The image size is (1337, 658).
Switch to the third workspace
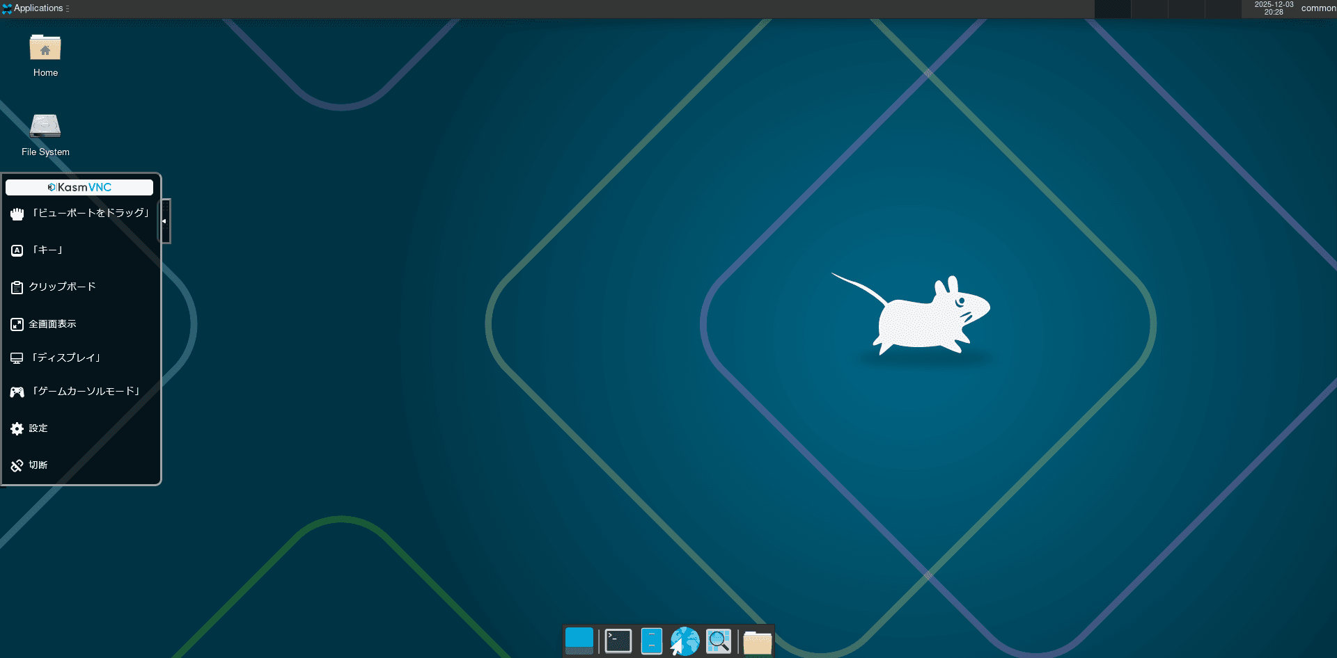coord(1186,9)
